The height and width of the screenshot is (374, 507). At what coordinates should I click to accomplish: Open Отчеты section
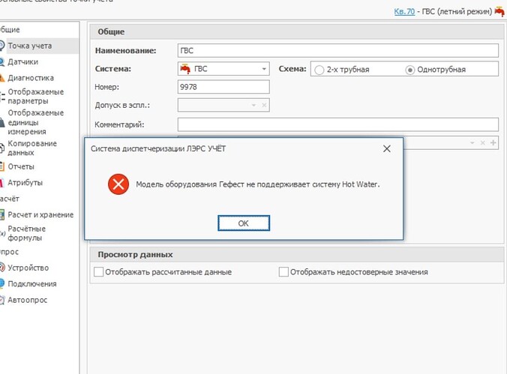(x=21, y=166)
